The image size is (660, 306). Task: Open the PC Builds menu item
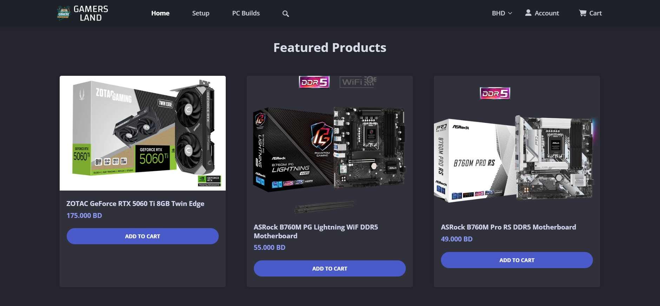click(246, 13)
